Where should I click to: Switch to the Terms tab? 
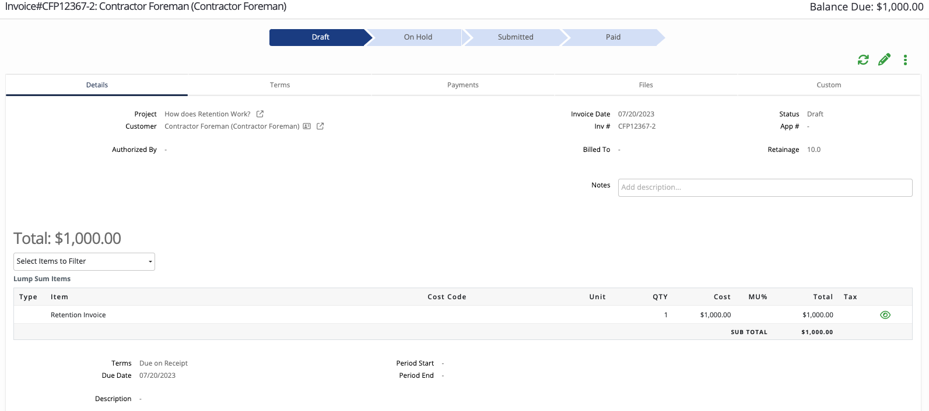point(280,85)
